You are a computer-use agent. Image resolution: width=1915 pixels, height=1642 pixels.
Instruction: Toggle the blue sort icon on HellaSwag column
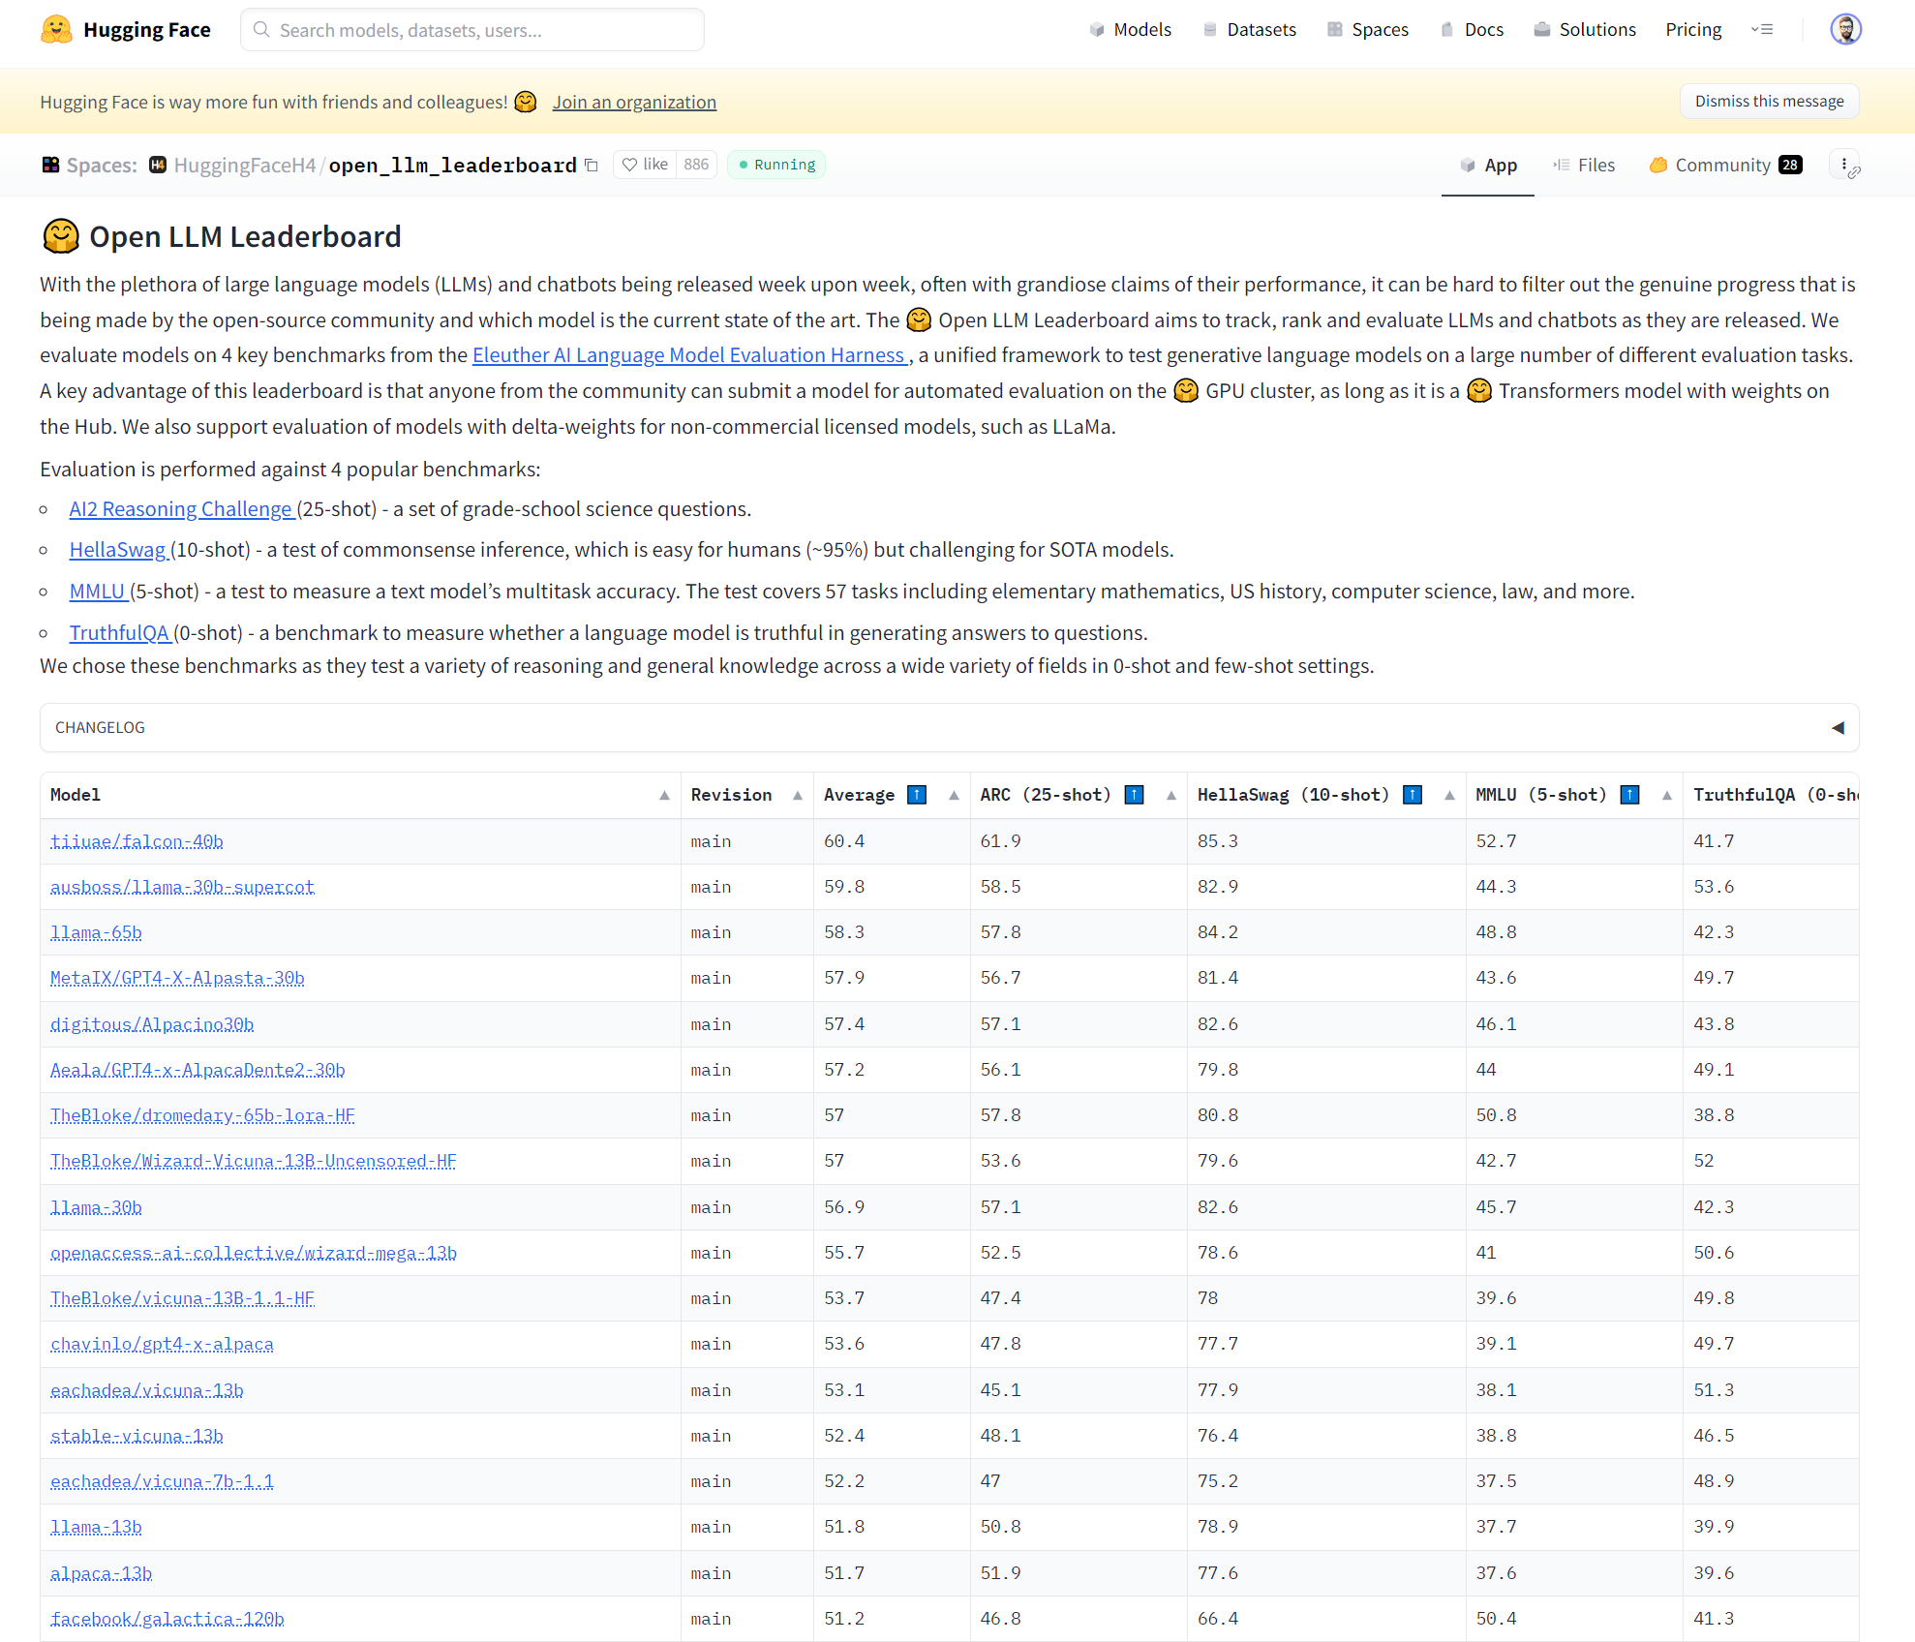coord(1413,794)
